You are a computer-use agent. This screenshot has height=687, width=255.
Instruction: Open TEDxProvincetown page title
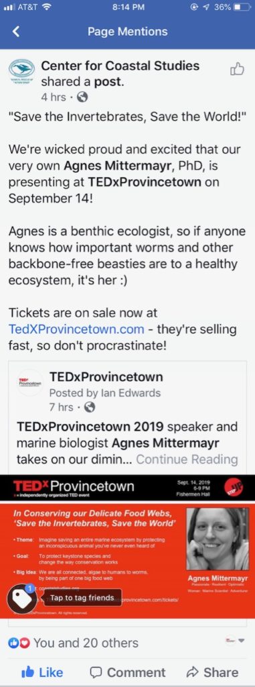click(106, 377)
